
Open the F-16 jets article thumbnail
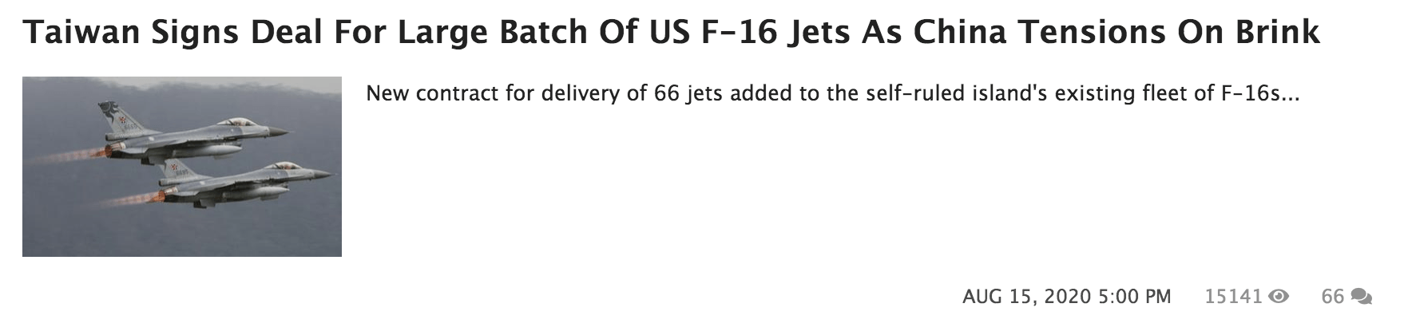182,167
